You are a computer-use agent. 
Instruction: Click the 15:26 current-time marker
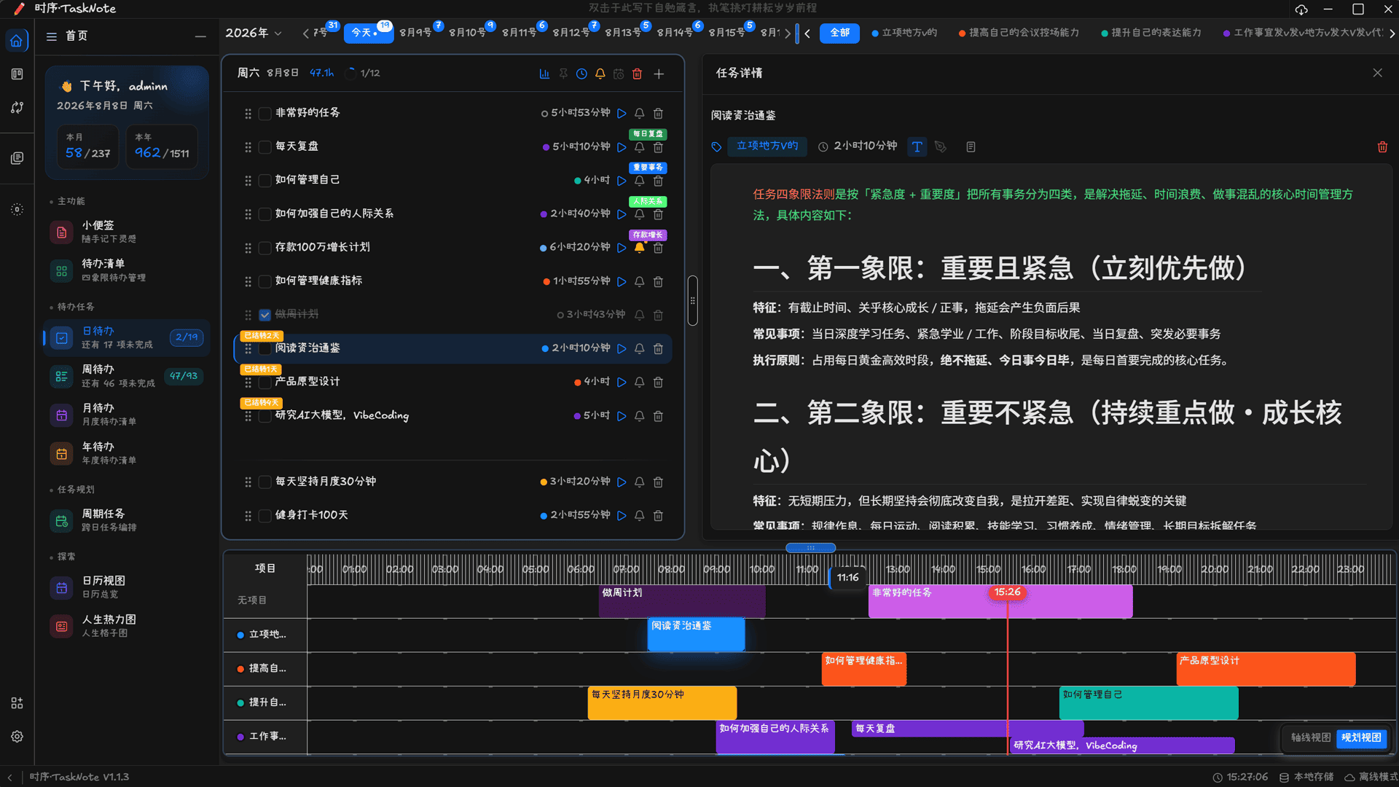coord(1007,592)
